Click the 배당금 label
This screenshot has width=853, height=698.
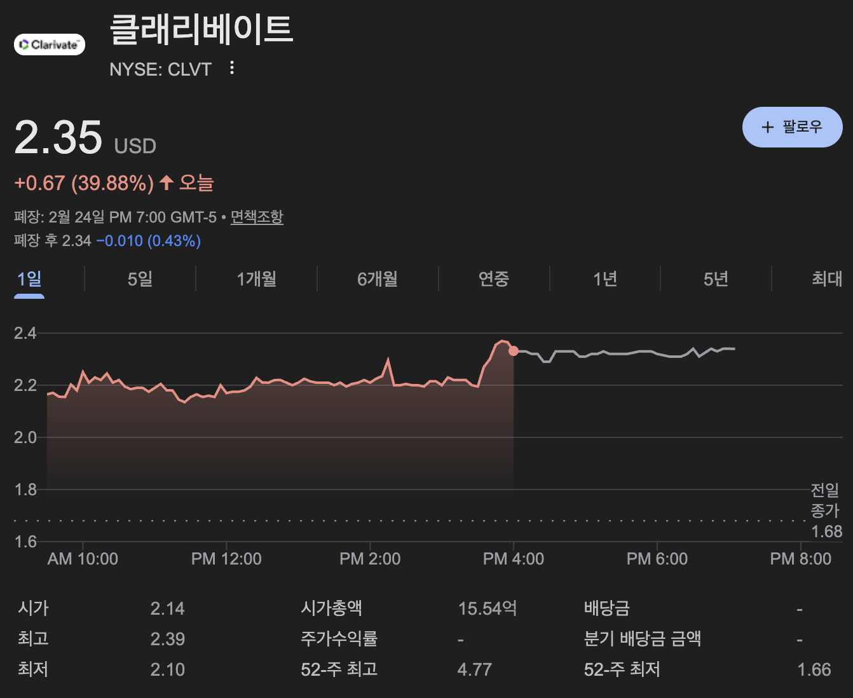pyautogui.click(x=607, y=608)
